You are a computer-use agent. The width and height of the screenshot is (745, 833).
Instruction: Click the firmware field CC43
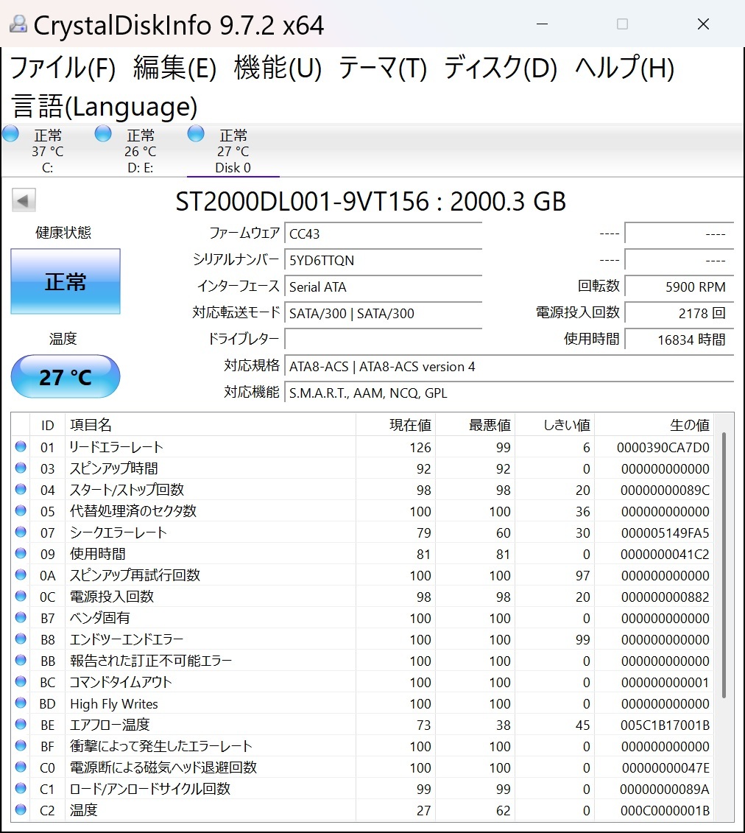(x=383, y=233)
